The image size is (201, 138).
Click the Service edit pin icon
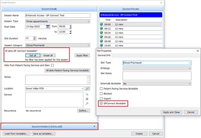tap(87, 104)
